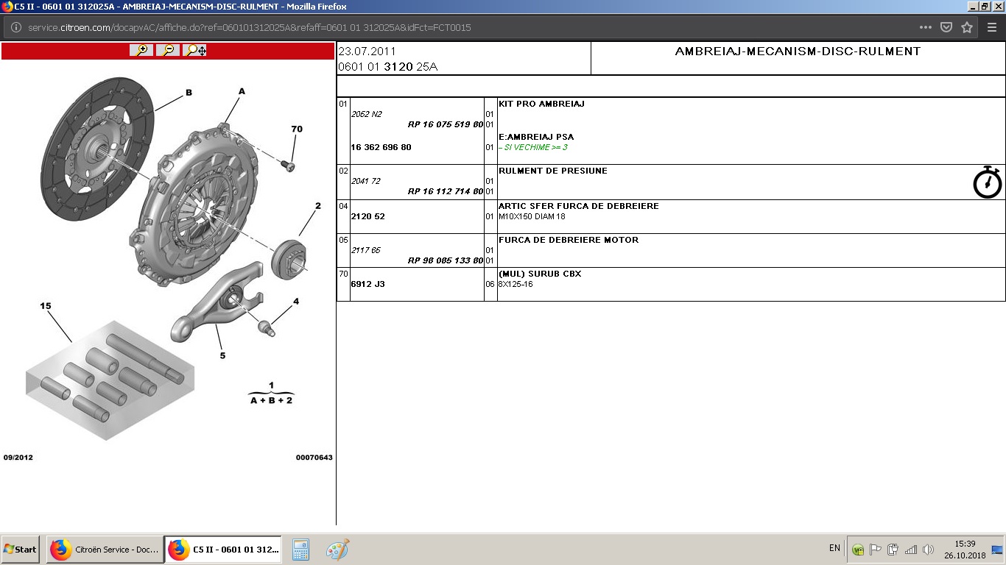Open the network signal tray icon

pyautogui.click(x=911, y=550)
